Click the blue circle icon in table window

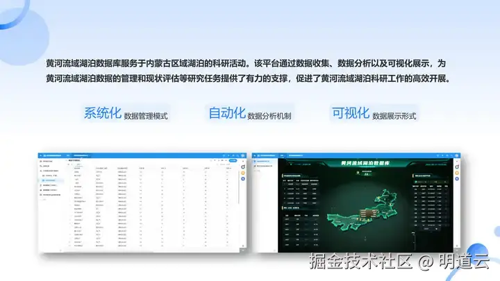coord(243,179)
